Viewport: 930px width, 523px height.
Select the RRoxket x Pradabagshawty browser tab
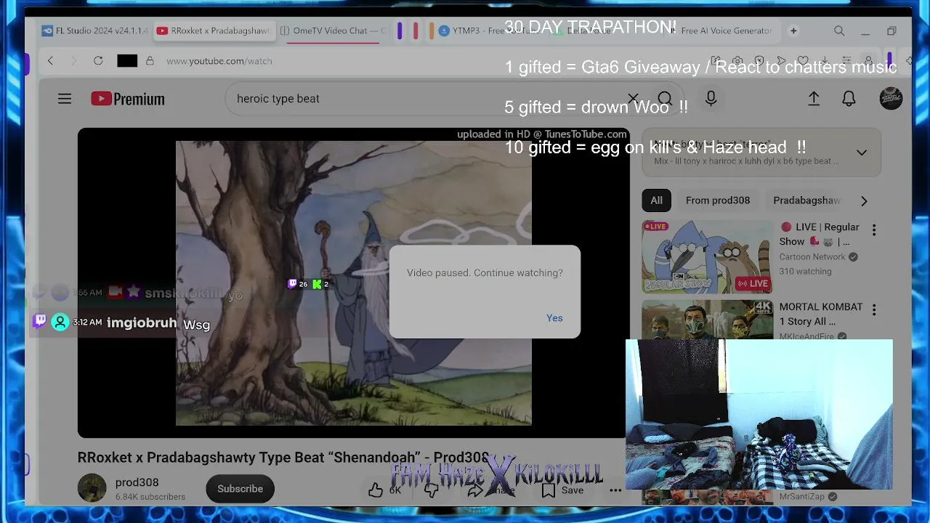coord(214,31)
